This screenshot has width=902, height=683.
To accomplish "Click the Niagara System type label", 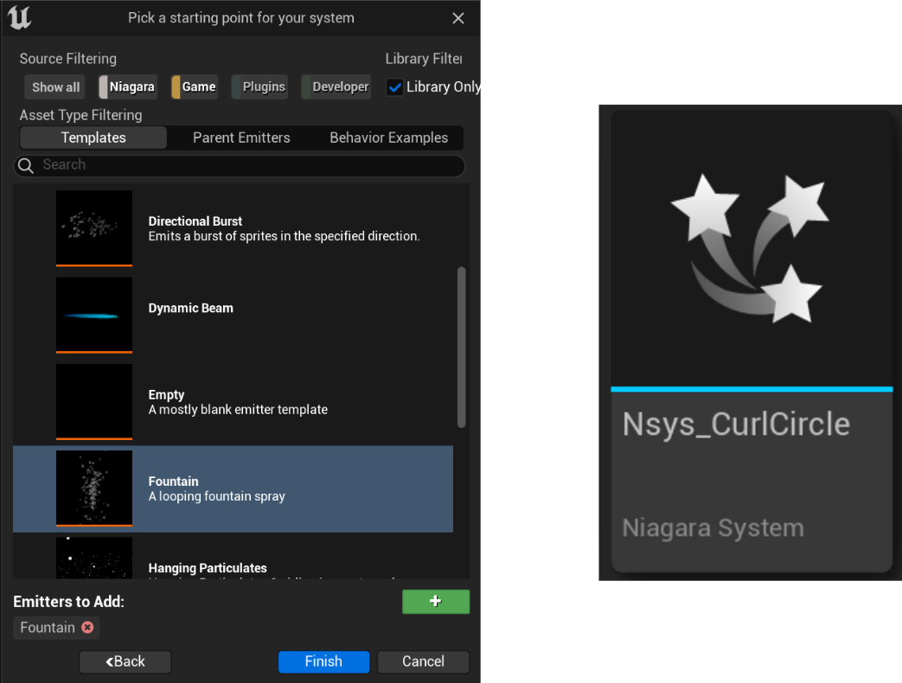I will click(713, 527).
